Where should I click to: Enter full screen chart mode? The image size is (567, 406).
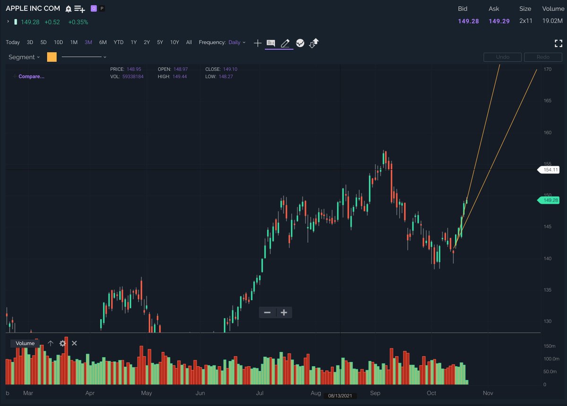558,43
